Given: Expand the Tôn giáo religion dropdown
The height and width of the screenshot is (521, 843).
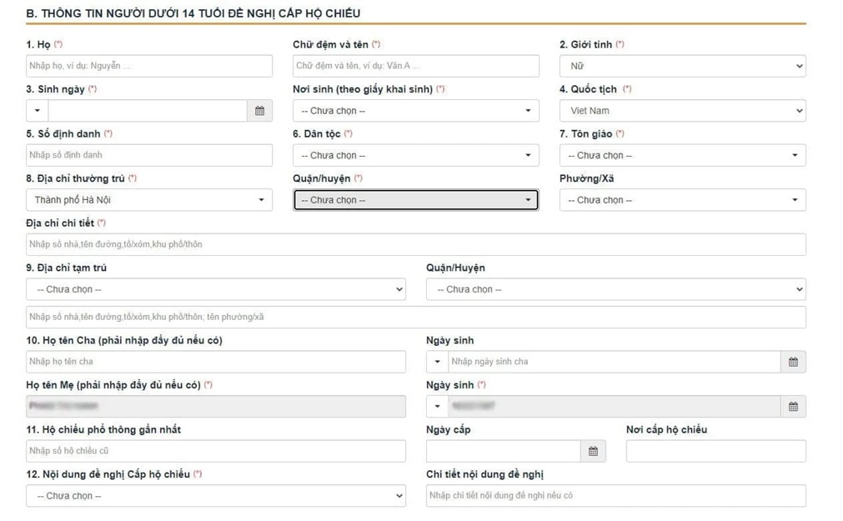Looking at the screenshot, I should click(682, 155).
